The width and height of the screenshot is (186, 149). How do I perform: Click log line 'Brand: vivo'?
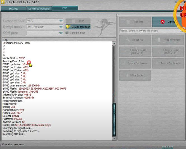click(x=9, y=107)
